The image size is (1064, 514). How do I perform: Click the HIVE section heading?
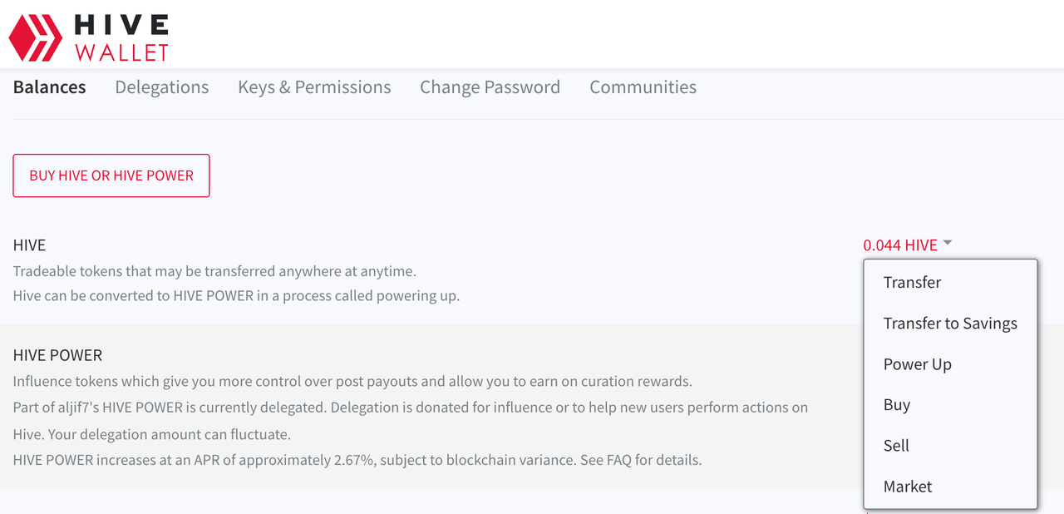tap(29, 245)
